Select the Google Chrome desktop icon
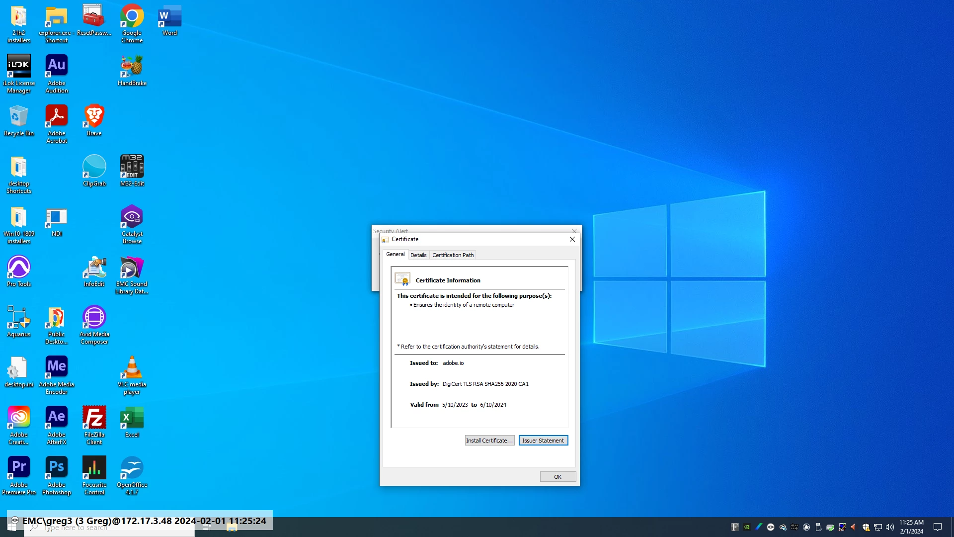The width and height of the screenshot is (954, 537). point(132,23)
